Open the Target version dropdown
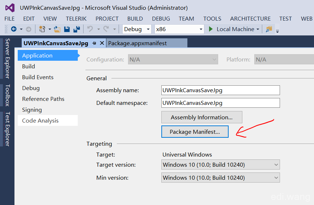 pyautogui.click(x=220, y=165)
